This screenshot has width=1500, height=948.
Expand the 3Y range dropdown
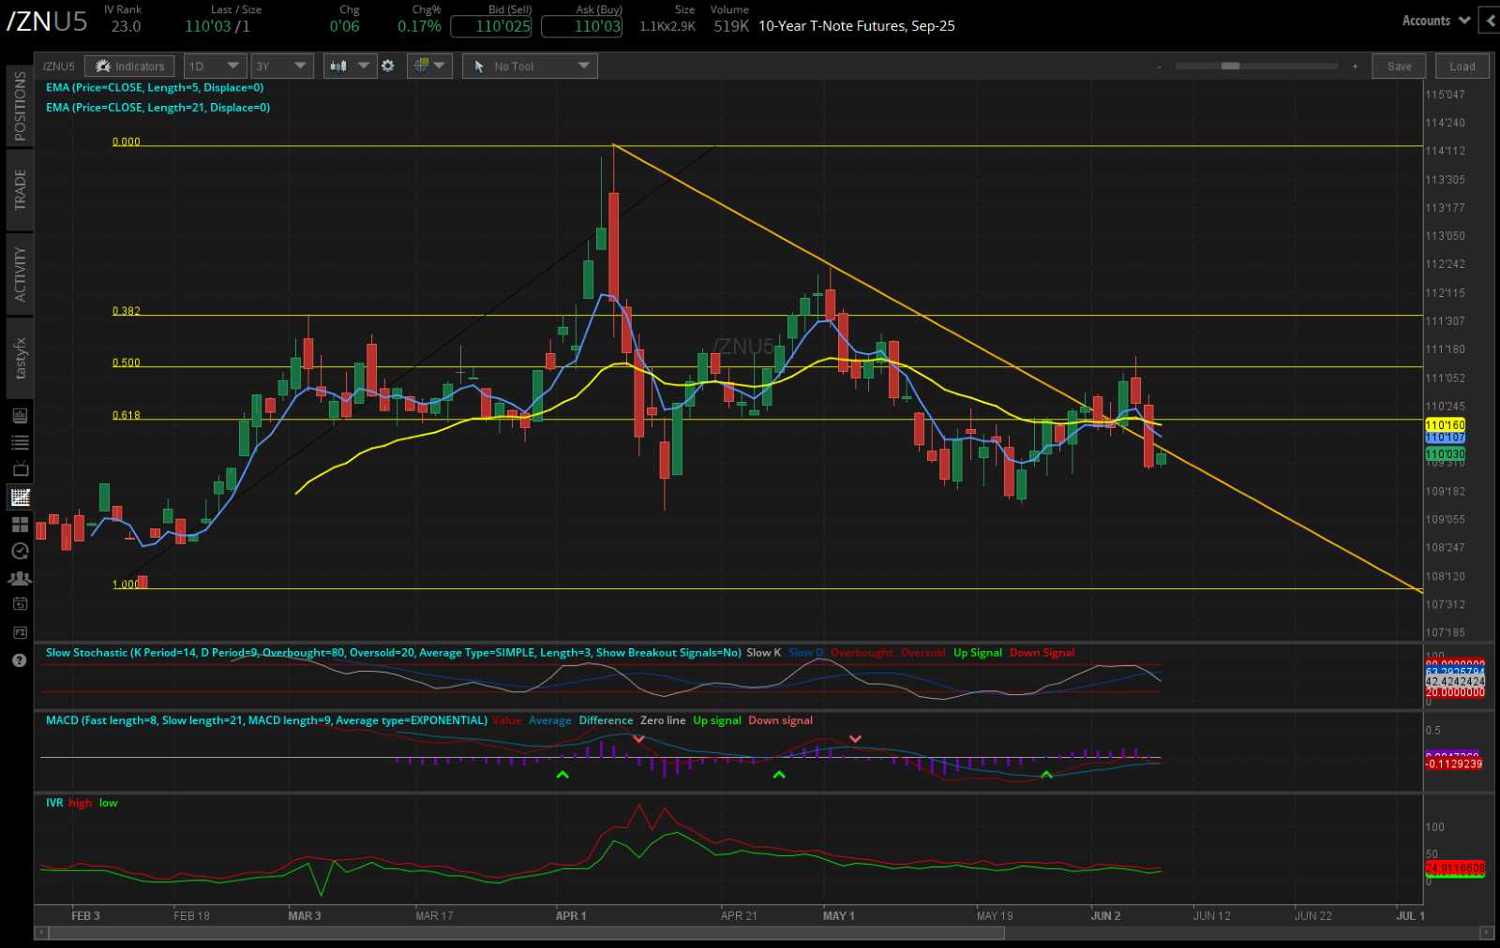pos(281,66)
